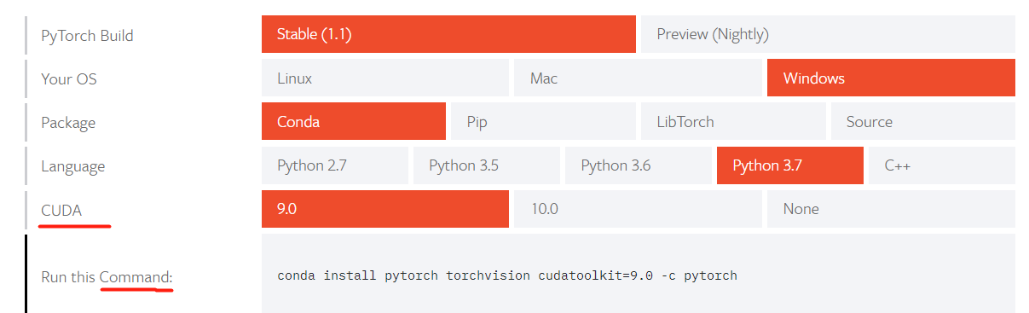Select the Python 3.7 option

790,165
